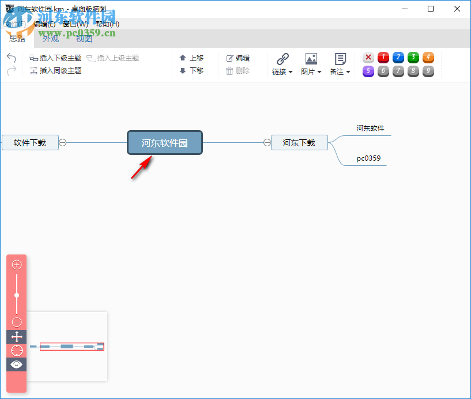The width and height of the screenshot is (471, 399).
Task: Set priority 8 gray badge
Action: click(x=413, y=71)
